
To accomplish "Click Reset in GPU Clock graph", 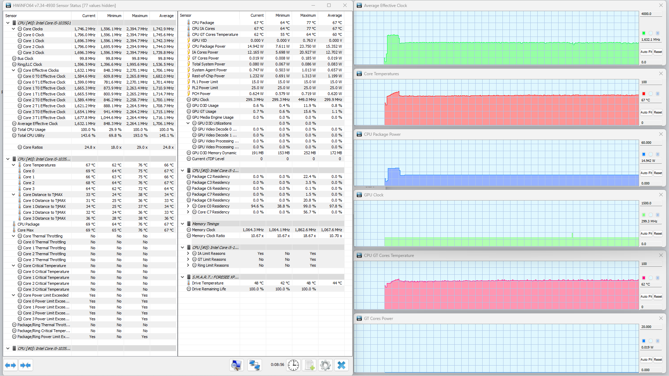I will coord(658,234).
